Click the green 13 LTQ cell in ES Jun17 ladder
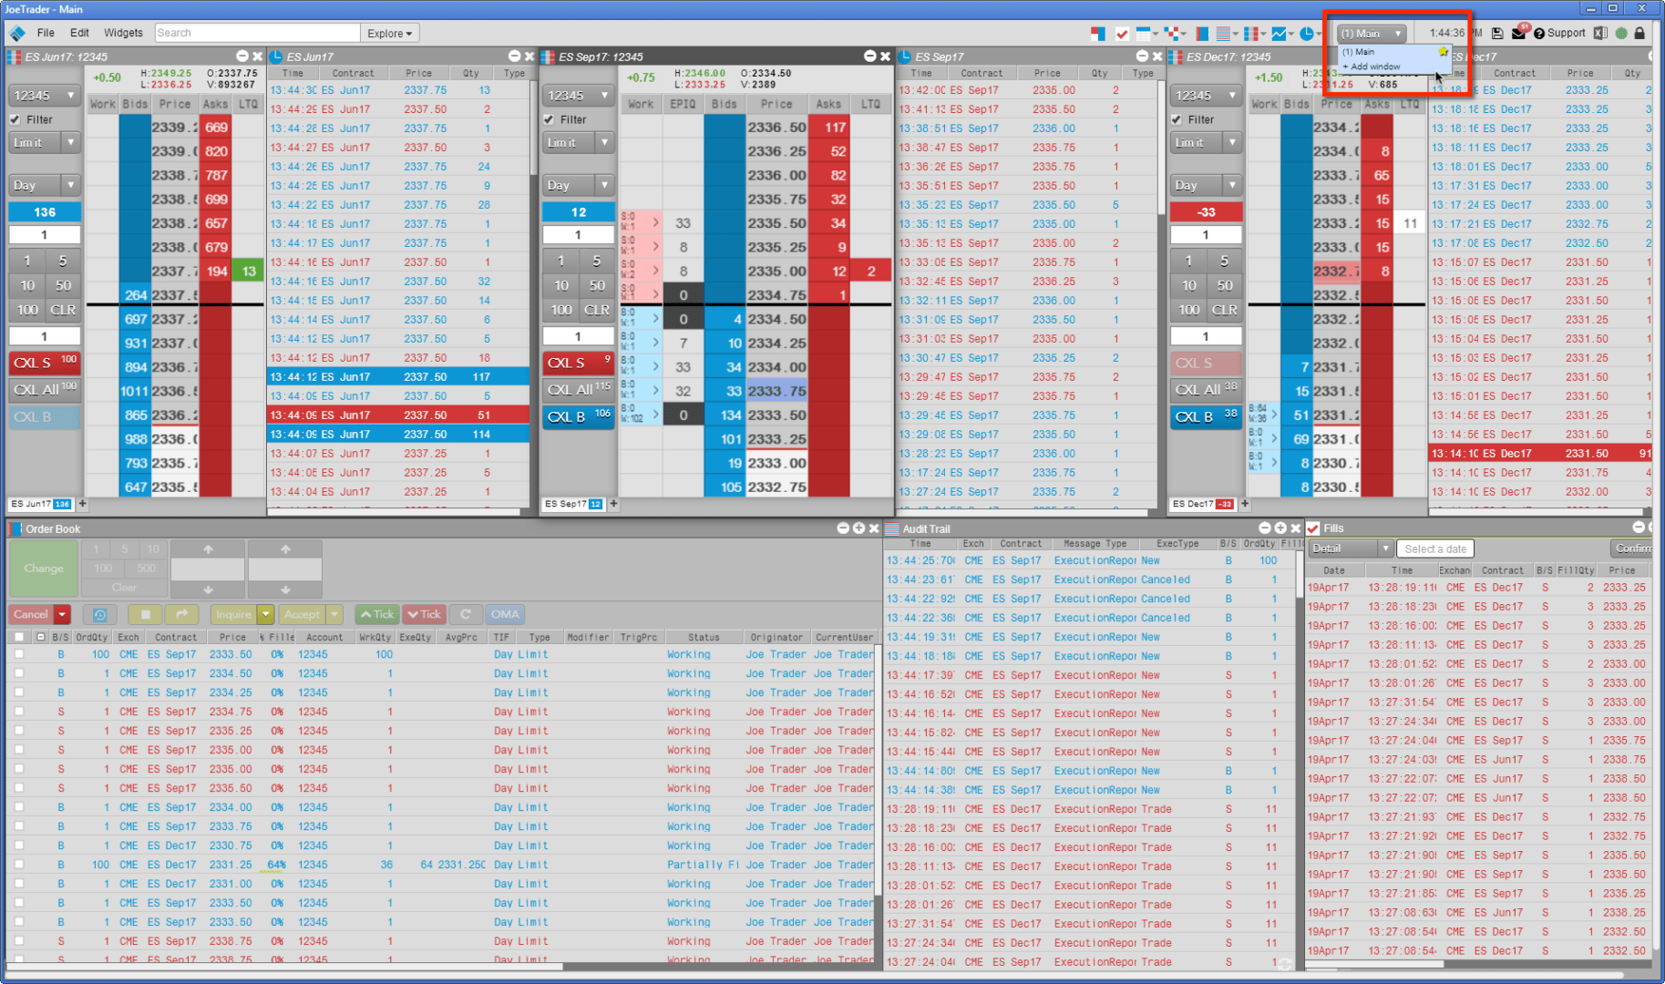1665x984 pixels. [249, 272]
